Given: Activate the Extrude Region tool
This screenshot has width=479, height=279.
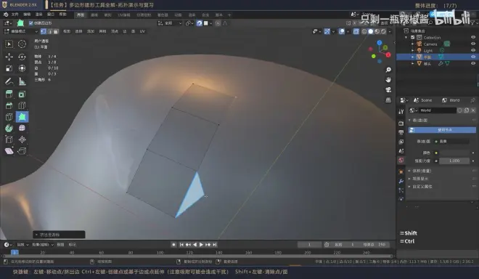Looking at the screenshot, I should click(x=9, y=94).
